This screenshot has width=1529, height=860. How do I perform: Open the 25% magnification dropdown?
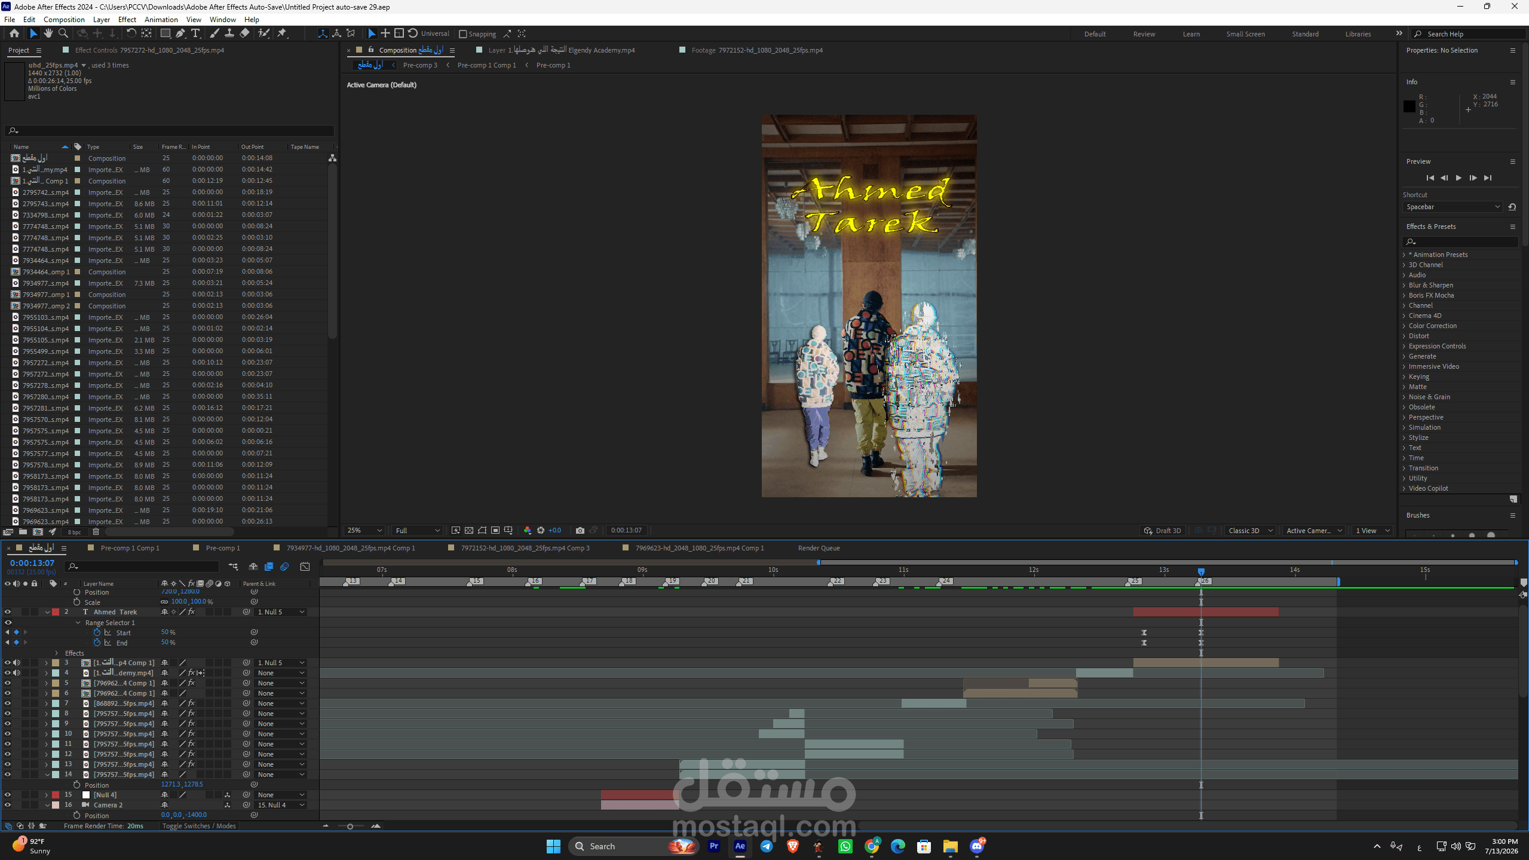point(364,530)
